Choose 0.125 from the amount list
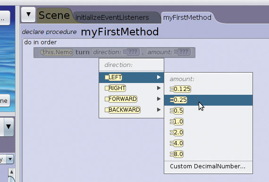269x182 pixels. [208, 89]
